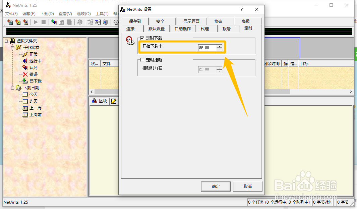
Task: Click the pencil log tab icon
Action: click(x=114, y=101)
